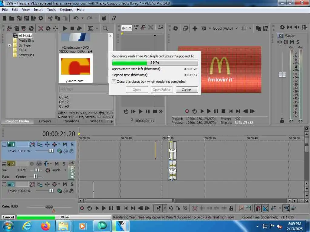Click the Cancel button in status bar

(x=8, y=217)
